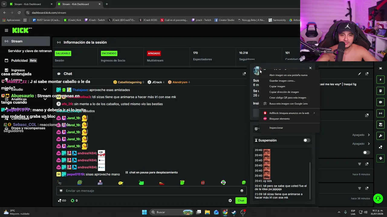The width and height of the screenshot is (387, 217).
Task: Filter the panel showing 'hace 36 minutos'
Action: pyautogui.click(x=359, y=188)
